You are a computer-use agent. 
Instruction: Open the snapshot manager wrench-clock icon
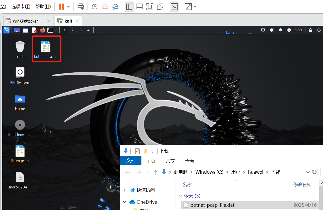[115, 7]
